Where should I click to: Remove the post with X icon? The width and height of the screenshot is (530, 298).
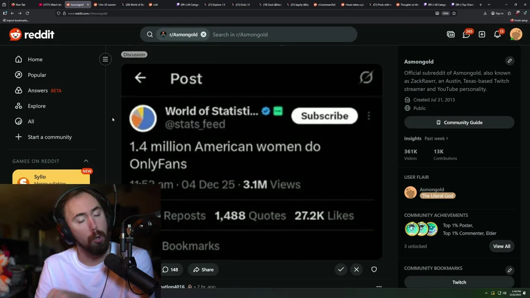click(357, 269)
